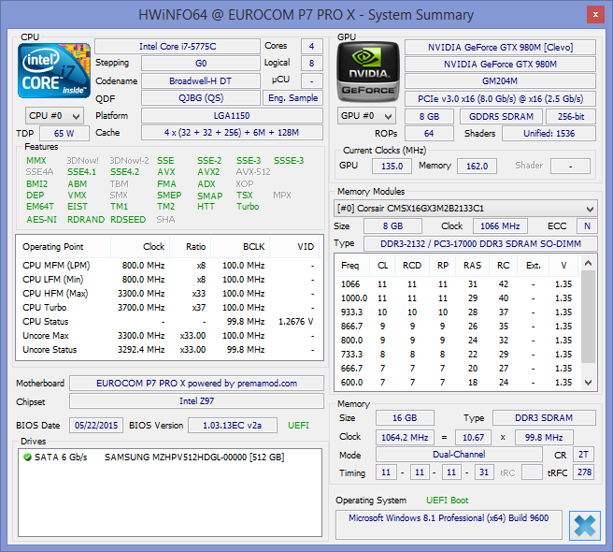Click the NVIDIA GeForce logo
Screen dimensions: 613x552
coord(368,72)
